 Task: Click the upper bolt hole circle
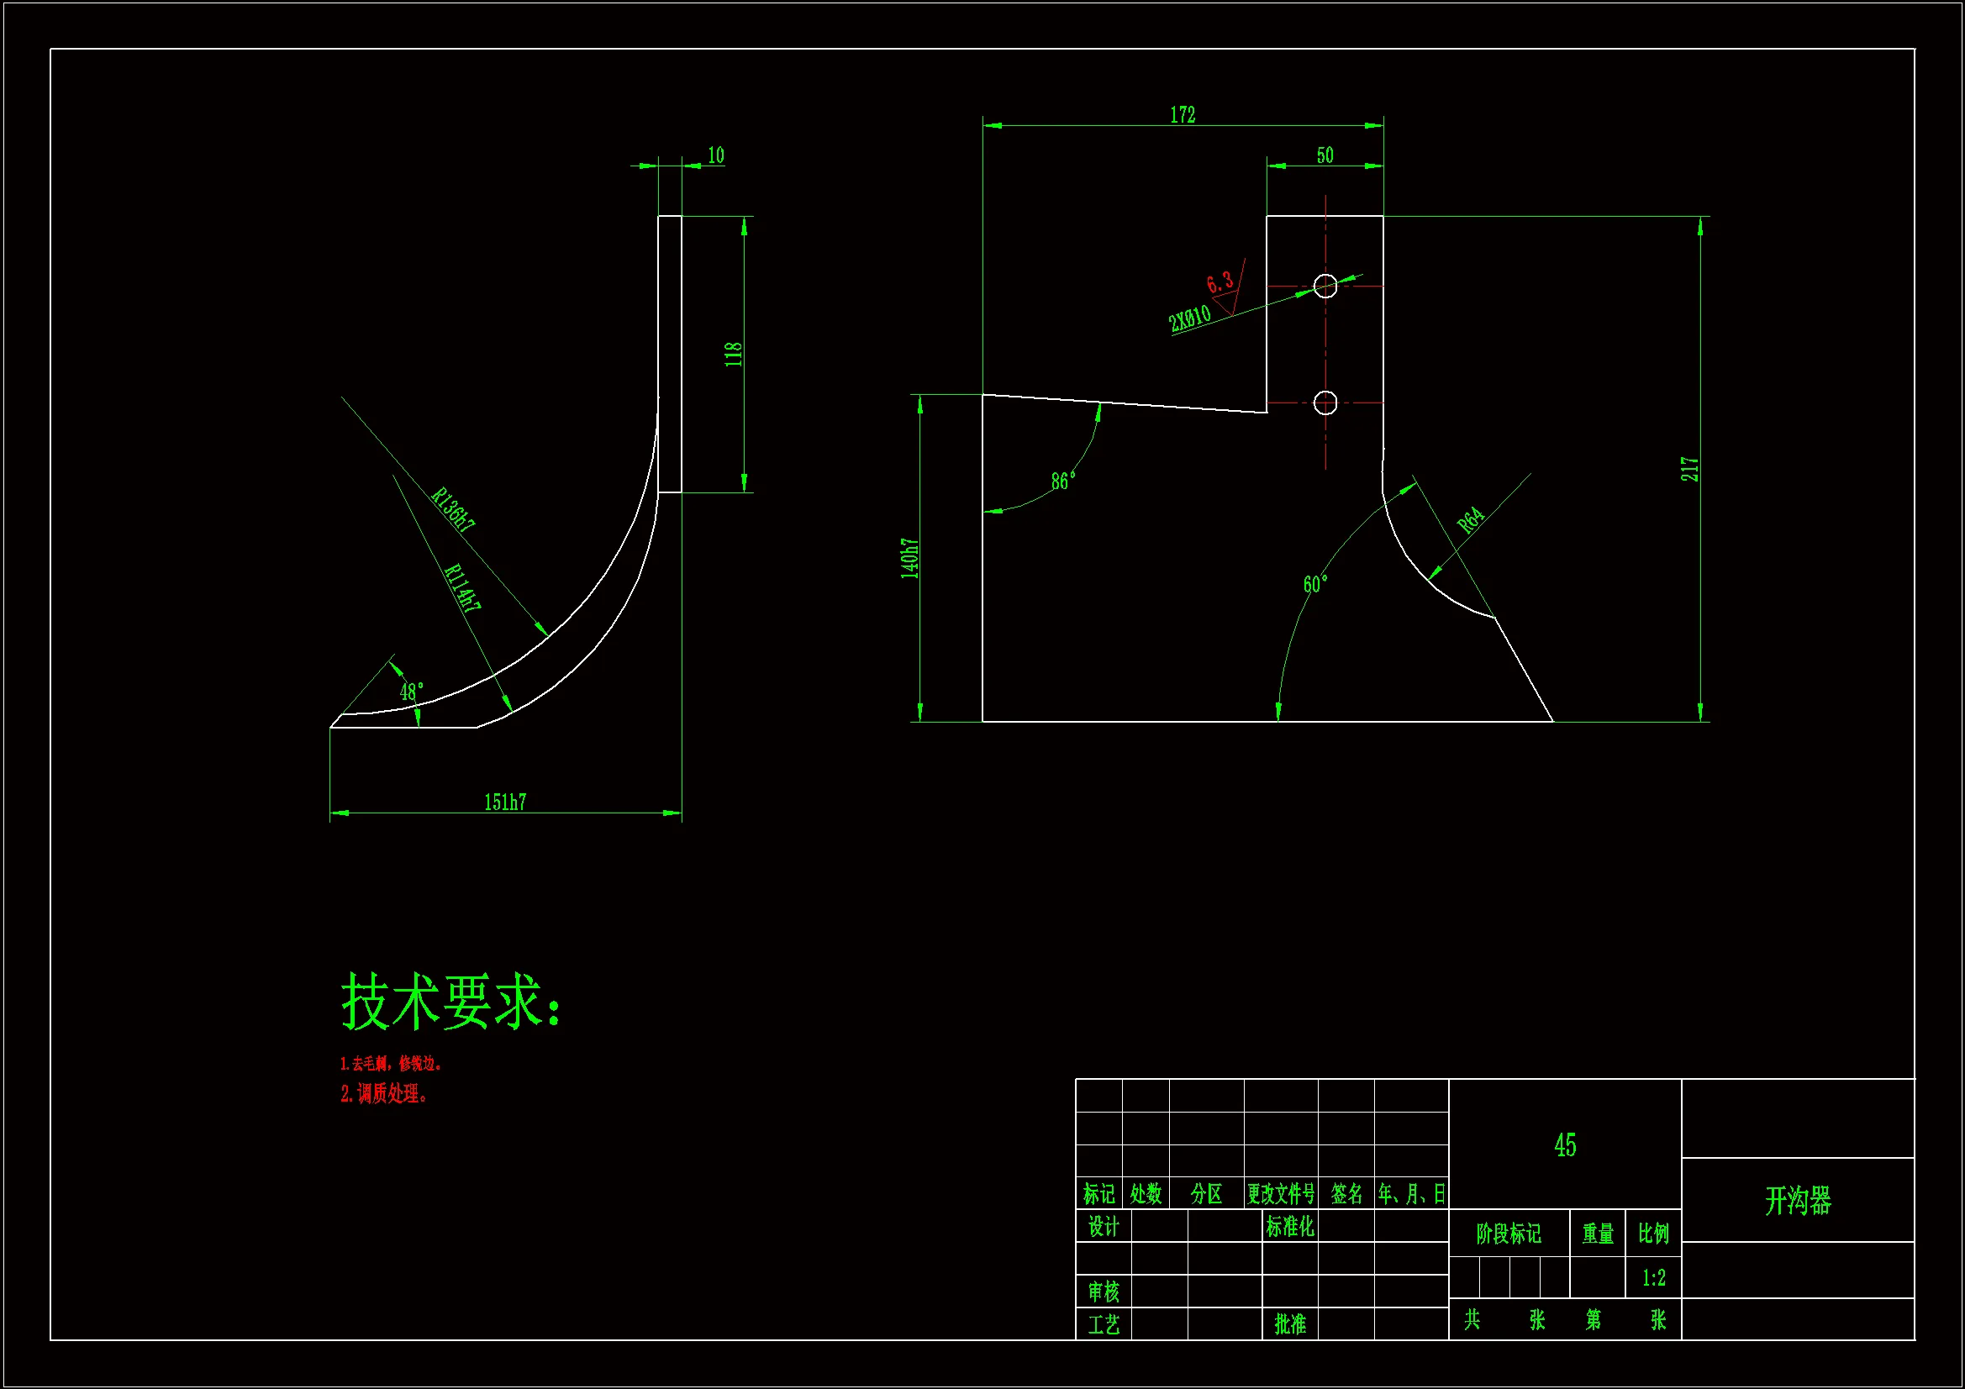[1325, 286]
